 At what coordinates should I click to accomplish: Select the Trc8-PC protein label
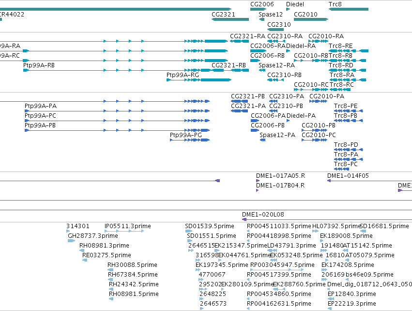[346, 164]
